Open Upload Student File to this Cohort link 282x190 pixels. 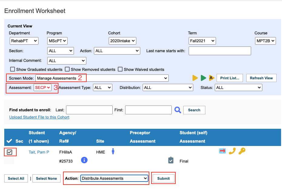pyautogui.click(x=39, y=117)
